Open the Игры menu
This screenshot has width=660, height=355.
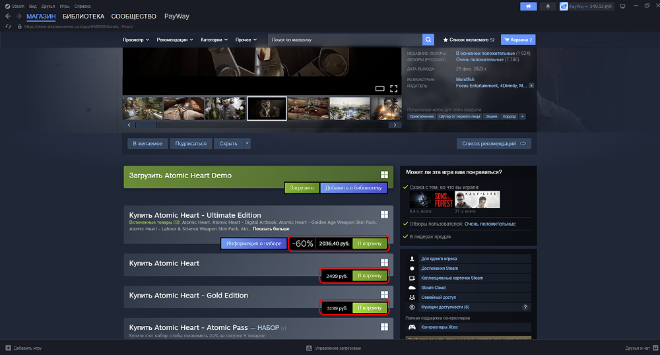point(65,7)
